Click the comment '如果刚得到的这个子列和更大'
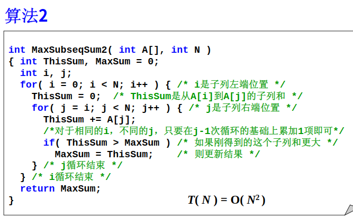The height and width of the screenshot is (219, 353). click(258, 143)
